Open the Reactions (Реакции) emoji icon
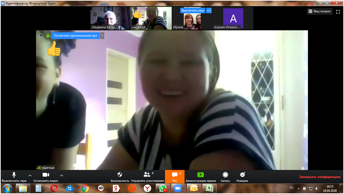 242,175
